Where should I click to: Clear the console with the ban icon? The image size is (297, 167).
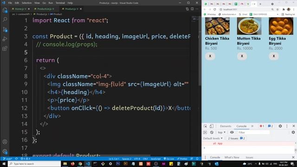tap(212, 132)
